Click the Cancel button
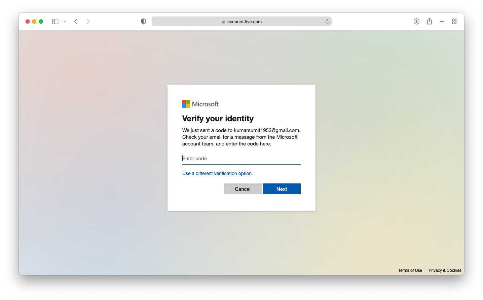The width and height of the screenshot is (483, 300). click(x=243, y=189)
